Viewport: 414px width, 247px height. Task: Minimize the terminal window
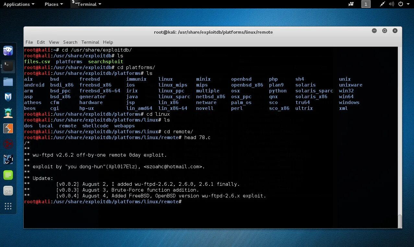point(374,31)
